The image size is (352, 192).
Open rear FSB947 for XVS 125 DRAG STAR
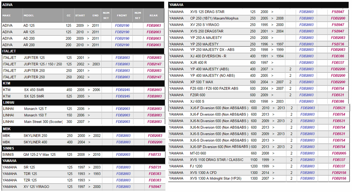338,12
